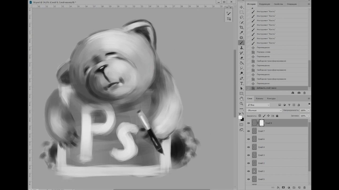The height and width of the screenshot is (190, 339).
Task: Add layer mask at panel bottom
Action: click(283, 188)
